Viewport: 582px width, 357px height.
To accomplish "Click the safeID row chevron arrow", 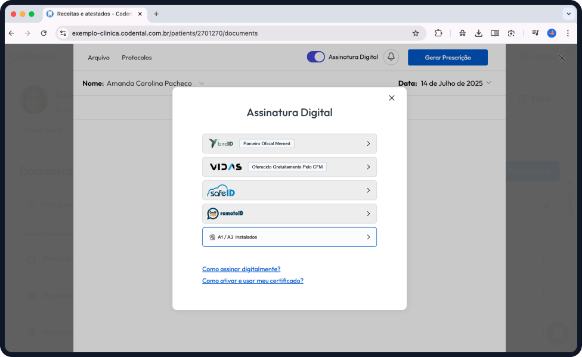I will click(368, 190).
